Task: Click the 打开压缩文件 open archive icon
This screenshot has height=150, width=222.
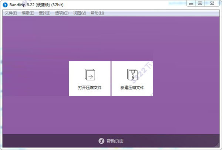Action: point(90,75)
